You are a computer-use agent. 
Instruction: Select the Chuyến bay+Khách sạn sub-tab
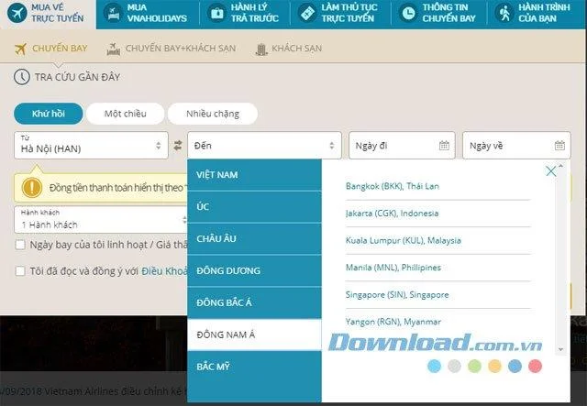tap(172, 49)
